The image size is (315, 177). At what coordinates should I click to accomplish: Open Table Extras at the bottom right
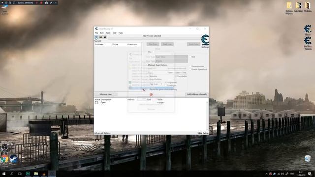coord(203,133)
